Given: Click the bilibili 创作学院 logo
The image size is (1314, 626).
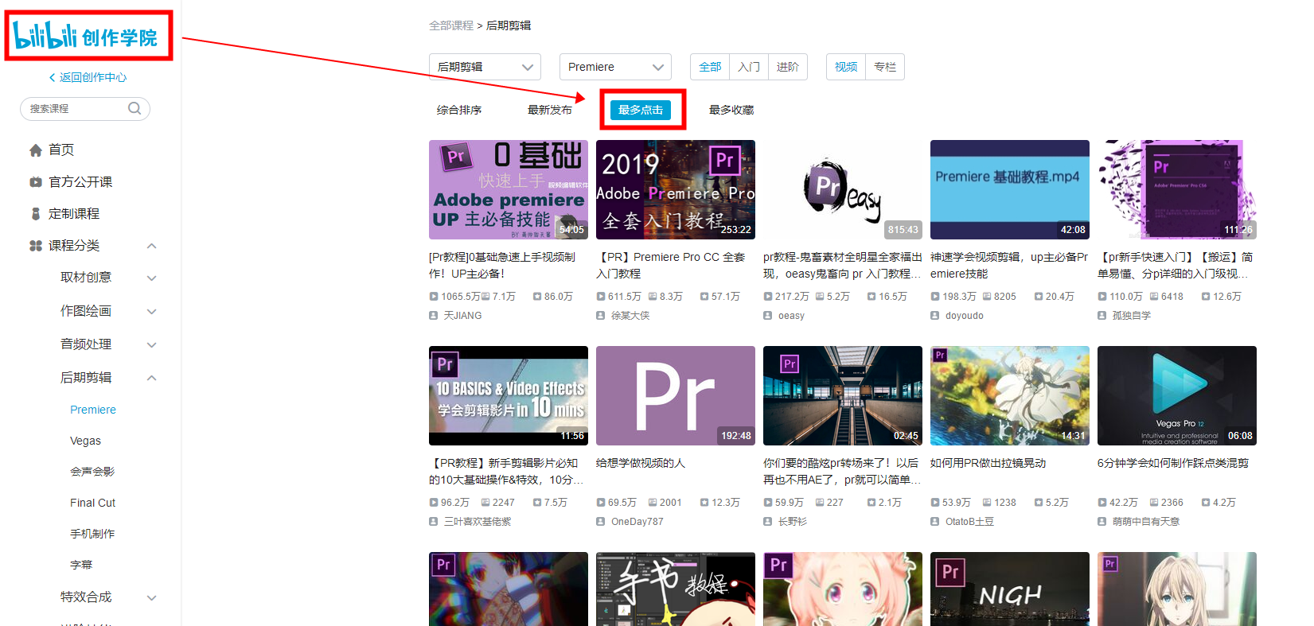Looking at the screenshot, I should [86, 35].
